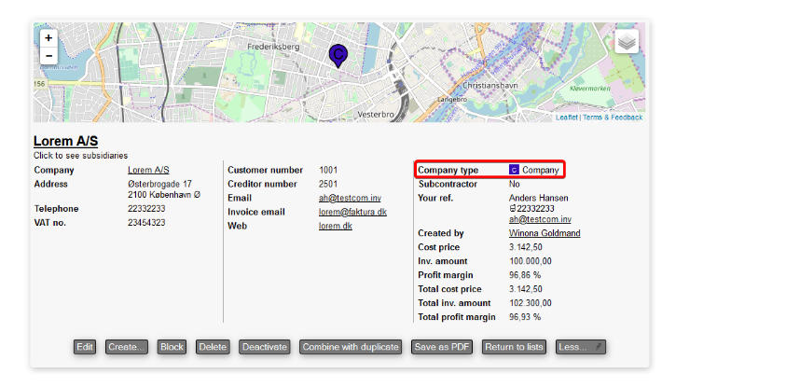Open the lorem.dk web link
This screenshot has width=786, height=388.
pos(336,226)
